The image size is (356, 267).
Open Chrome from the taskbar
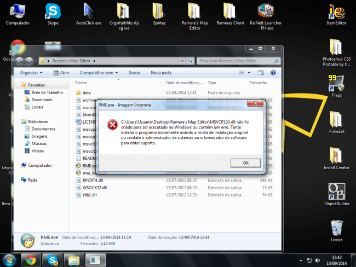(x=31, y=260)
